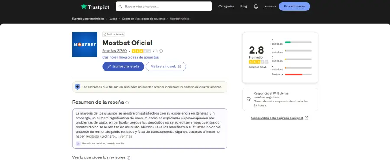The width and height of the screenshot is (390, 167).
Task: Click the Trustpilot star logo
Action: 84,6
